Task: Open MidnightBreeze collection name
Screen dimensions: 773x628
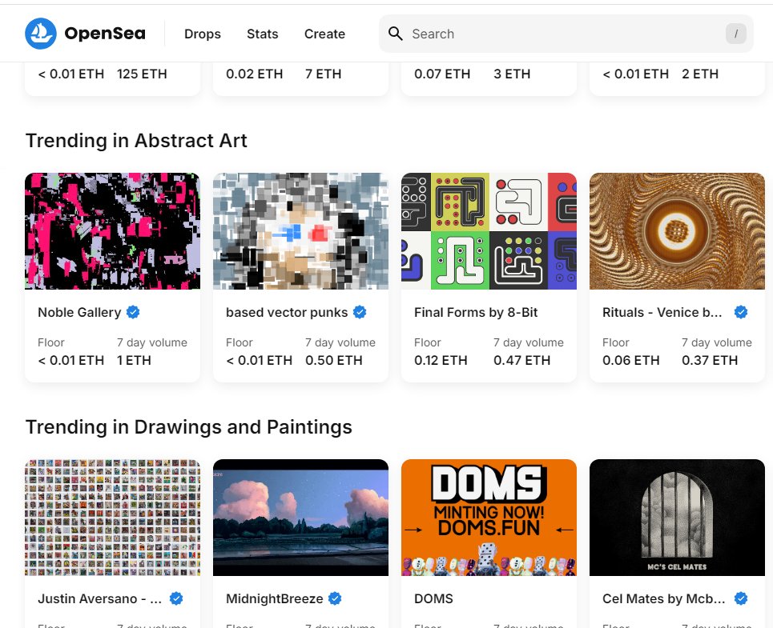Action: (275, 599)
